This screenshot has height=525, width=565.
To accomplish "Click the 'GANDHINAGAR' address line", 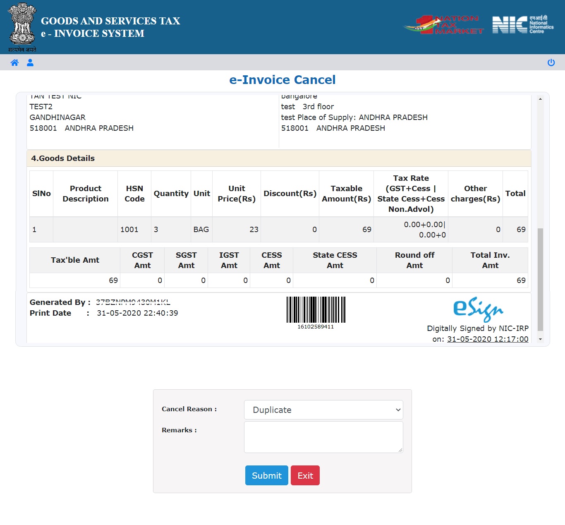I will 57,117.
